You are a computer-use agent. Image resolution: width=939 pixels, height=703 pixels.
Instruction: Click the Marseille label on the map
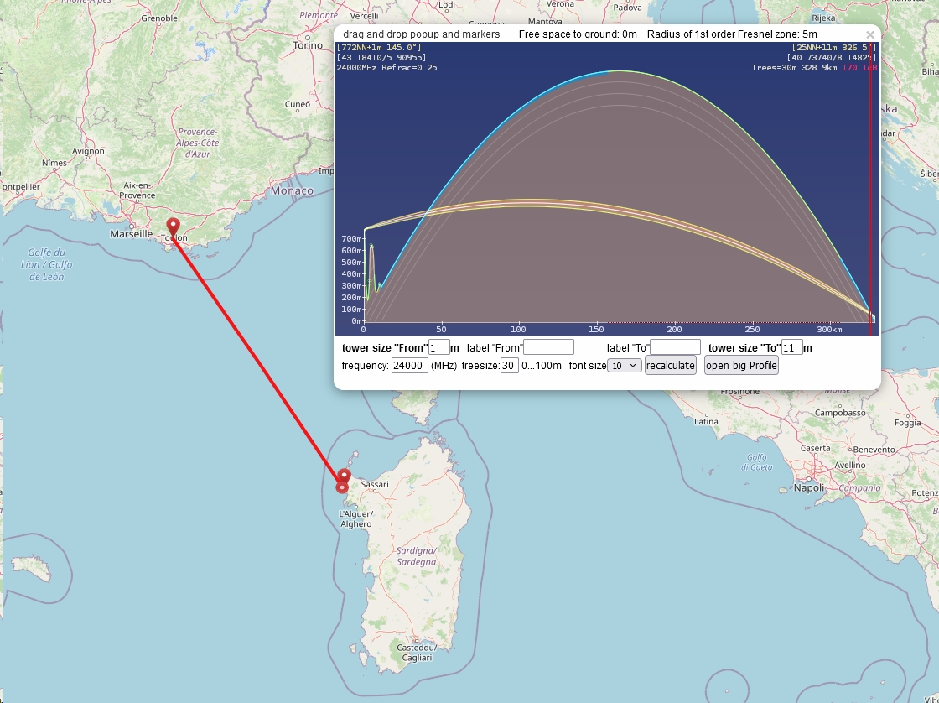pyautogui.click(x=132, y=234)
